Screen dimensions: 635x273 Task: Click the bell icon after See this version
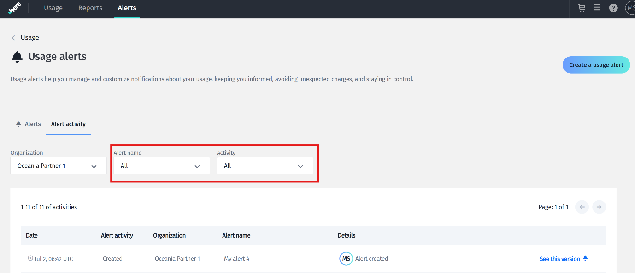585,258
